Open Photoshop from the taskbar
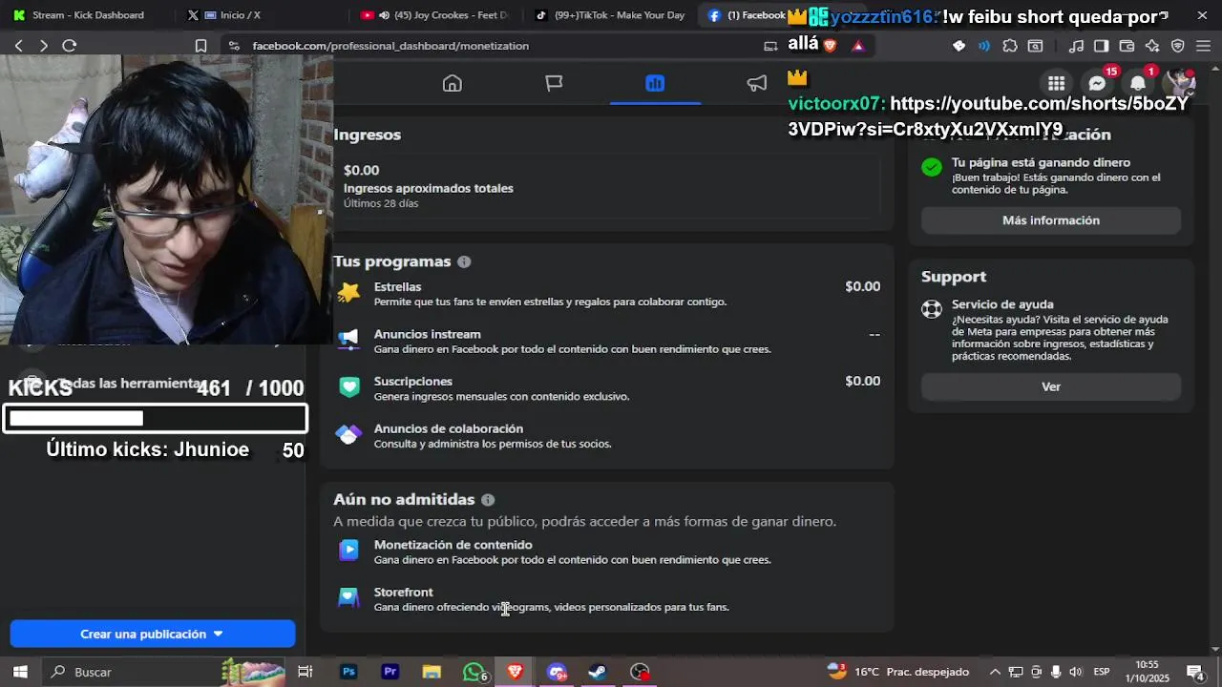 348,672
